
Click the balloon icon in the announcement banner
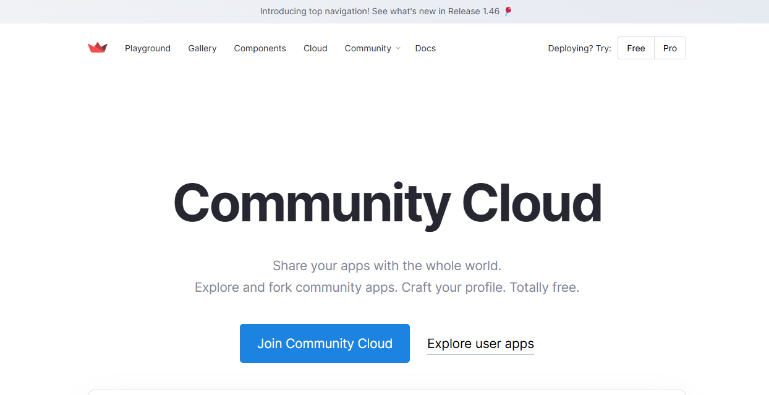(508, 11)
